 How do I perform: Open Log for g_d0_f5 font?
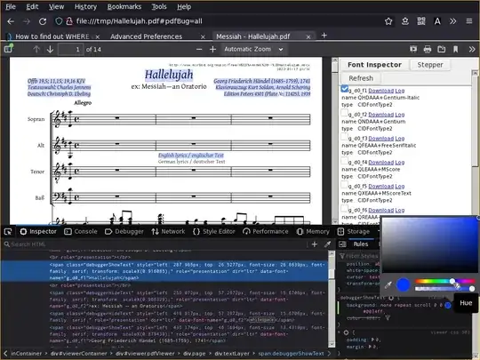pos(400,186)
